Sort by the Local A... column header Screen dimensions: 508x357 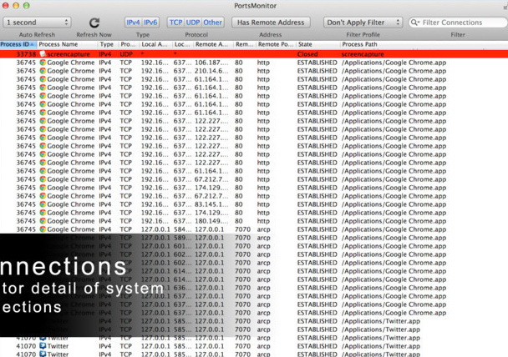pyautogui.click(x=155, y=44)
